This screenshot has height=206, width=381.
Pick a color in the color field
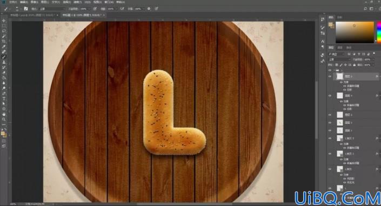[x=355, y=32]
